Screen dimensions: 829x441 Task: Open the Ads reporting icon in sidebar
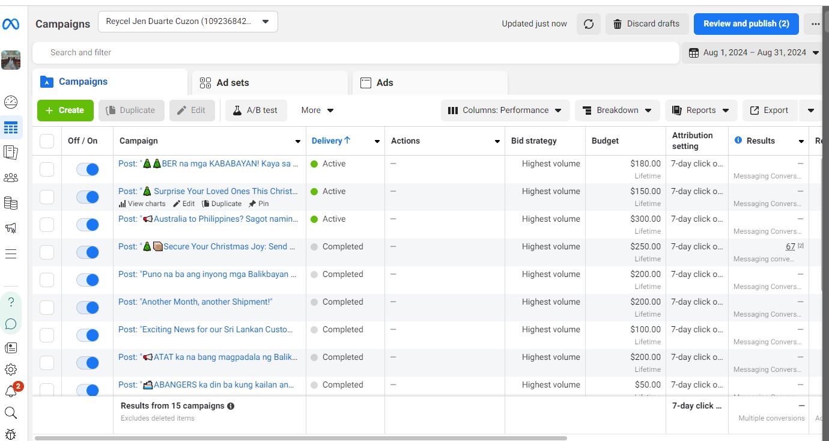[11, 152]
